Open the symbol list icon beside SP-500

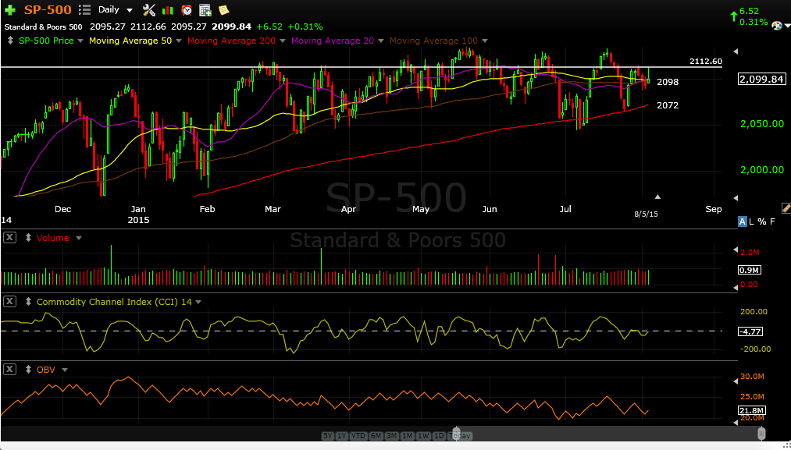(x=85, y=9)
